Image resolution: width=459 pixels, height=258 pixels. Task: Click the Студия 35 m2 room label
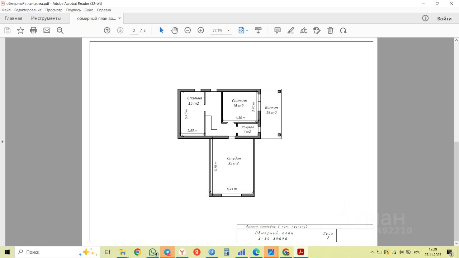coord(233,161)
